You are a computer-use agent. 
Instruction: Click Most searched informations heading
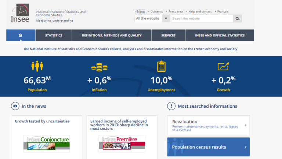[207, 106]
